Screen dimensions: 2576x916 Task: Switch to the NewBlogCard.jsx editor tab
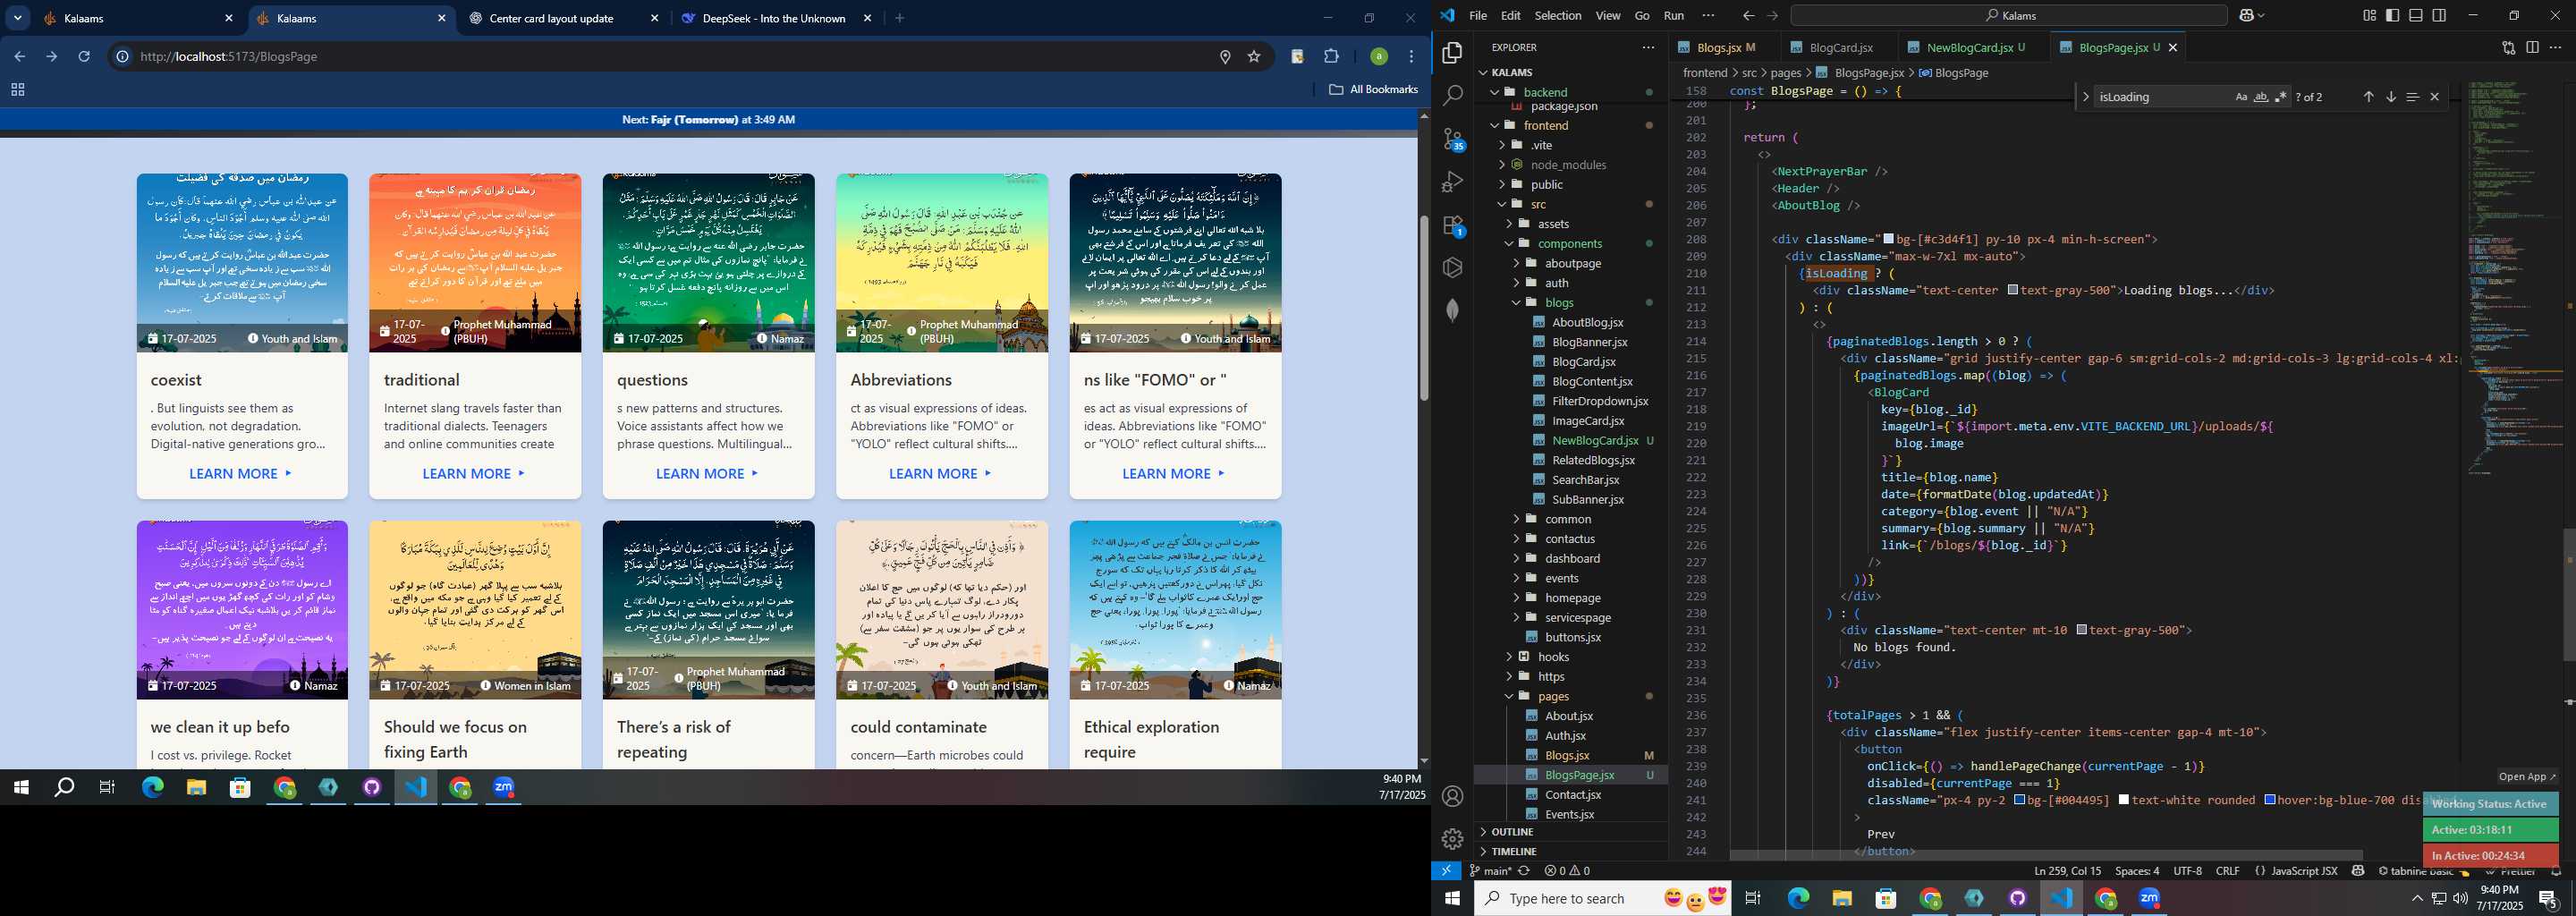[x=1975, y=47]
